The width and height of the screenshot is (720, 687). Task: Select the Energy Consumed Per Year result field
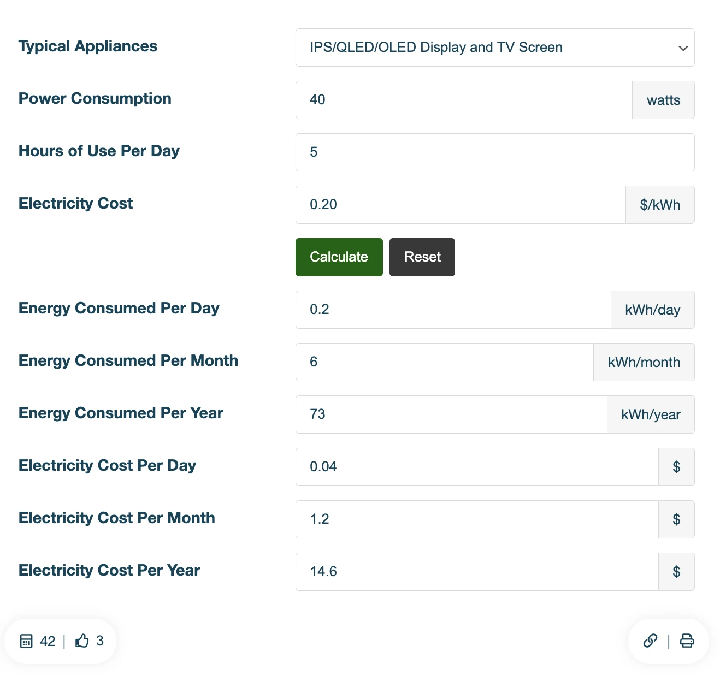pos(451,414)
